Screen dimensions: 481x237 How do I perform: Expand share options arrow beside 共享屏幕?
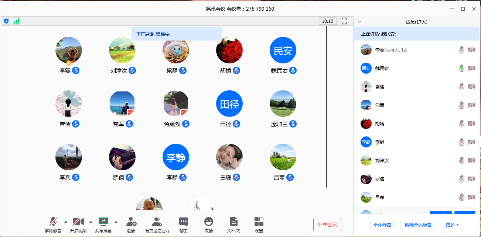pos(116,222)
